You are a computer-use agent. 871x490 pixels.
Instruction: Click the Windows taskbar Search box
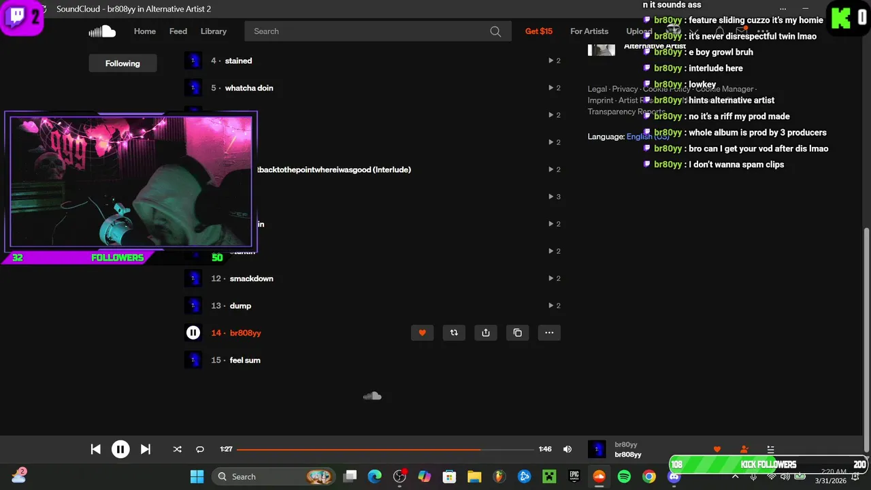[275, 476]
